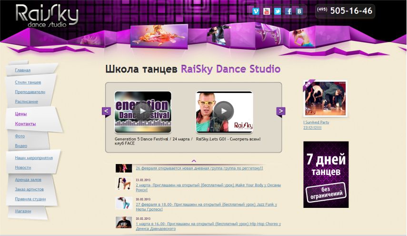Open the 26 февраля реггетон news link
The height and width of the screenshot is (236, 407).
click(199, 168)
